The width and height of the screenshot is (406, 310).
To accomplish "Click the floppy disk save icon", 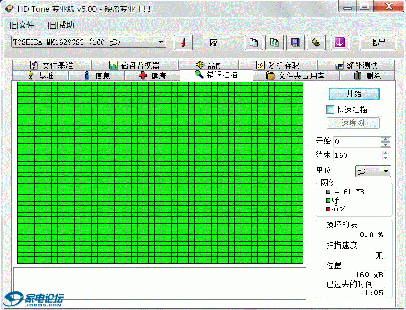I will [295, 43].
